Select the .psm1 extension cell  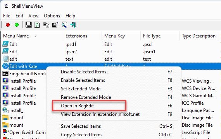click(x=71, y=52)
